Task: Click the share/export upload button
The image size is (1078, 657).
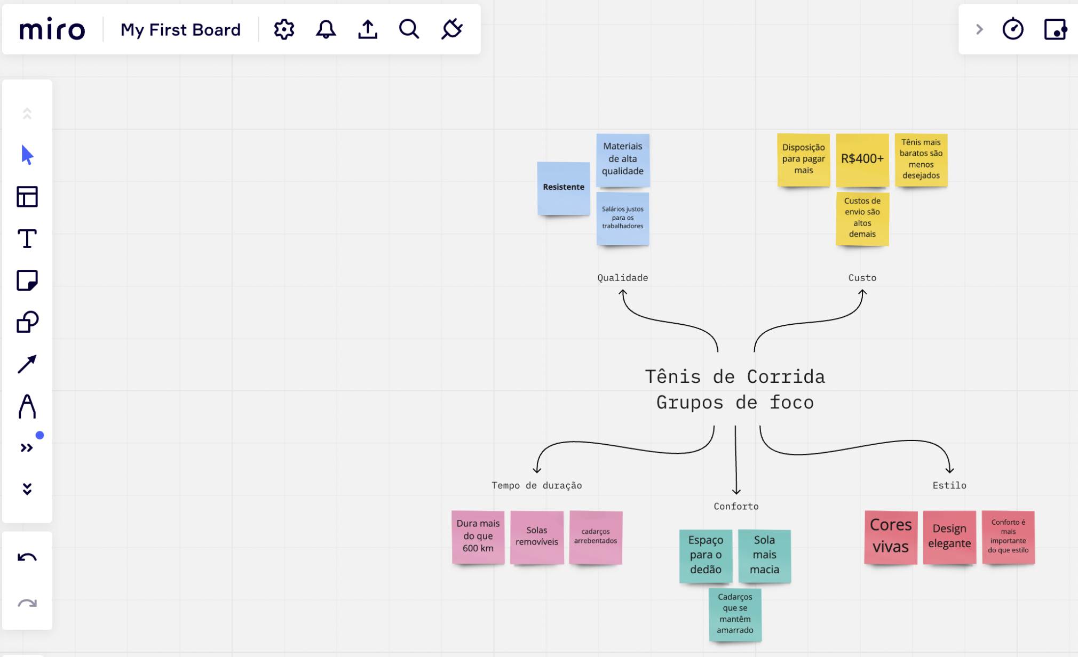Action: (x=367, y=29)
